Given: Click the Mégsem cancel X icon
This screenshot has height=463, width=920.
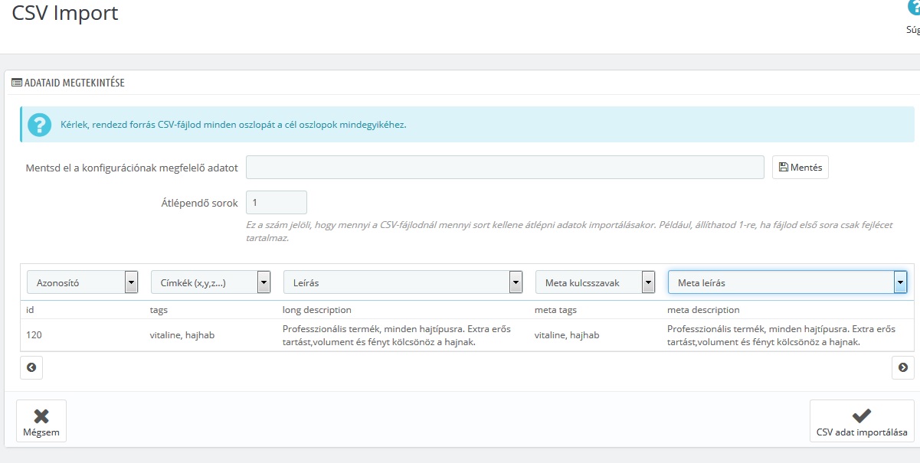Looking at the screenshot, I should click(41, 416).
